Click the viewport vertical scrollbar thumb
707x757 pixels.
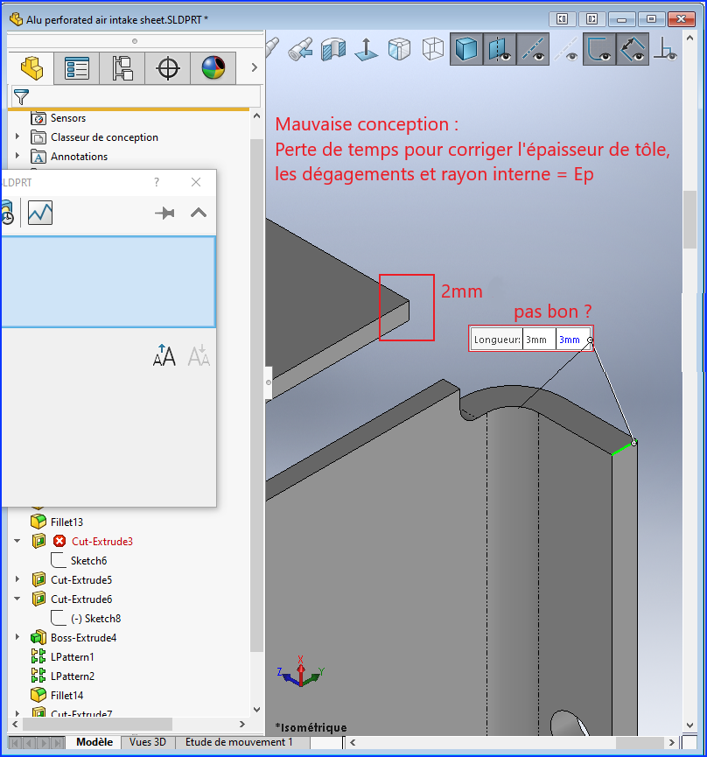coord(690,220)
